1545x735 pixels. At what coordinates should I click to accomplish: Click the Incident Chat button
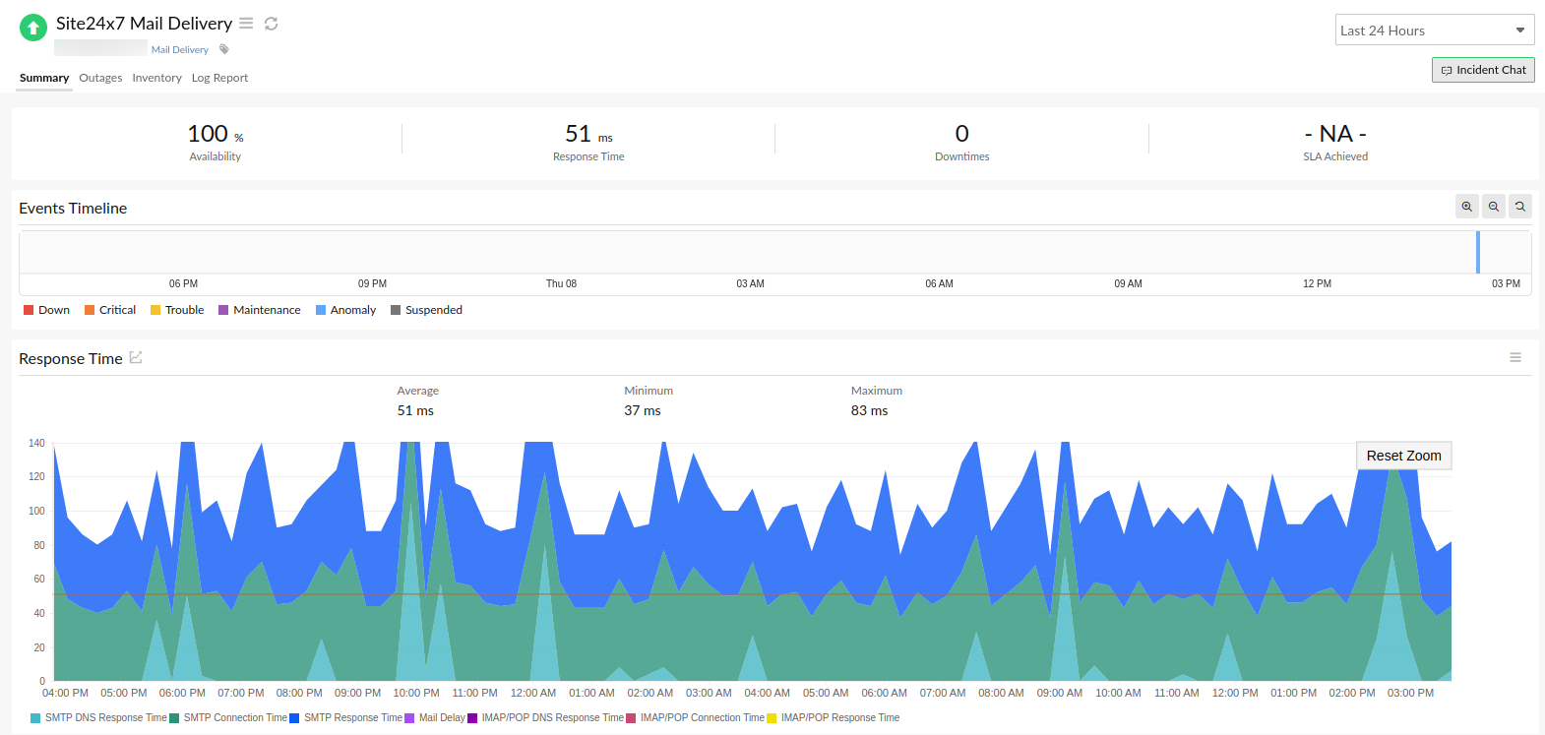1483,70
